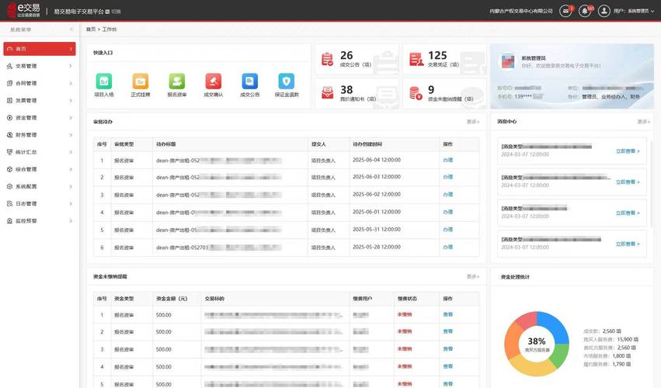Viewport: 661px width, 388px height.
Task: Select 首页 in the sidebar menu
Action: click(x=39, y=49)
